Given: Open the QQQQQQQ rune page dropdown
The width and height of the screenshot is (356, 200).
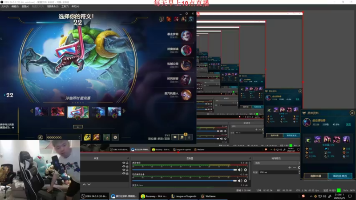Looking at the screenshot, I should (63, 137).
